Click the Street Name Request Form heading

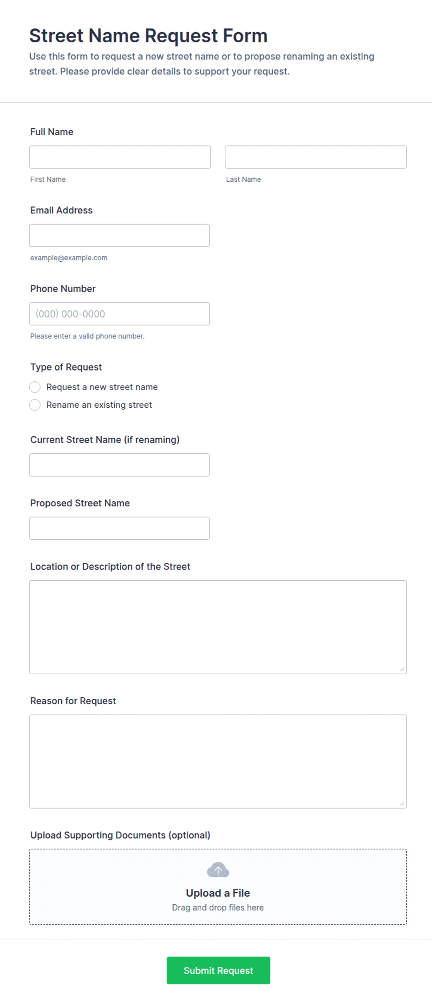tap(148, 36)
